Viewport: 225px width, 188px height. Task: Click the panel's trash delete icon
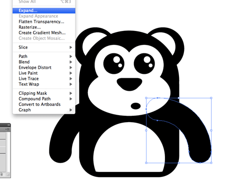(1, 175)
